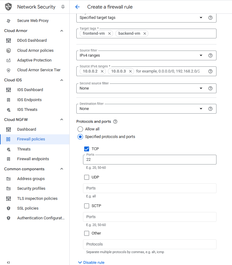The width and height of the screenshot is (232, 265).
Task: Expand the Disable rule section
Action: point(91,262)
